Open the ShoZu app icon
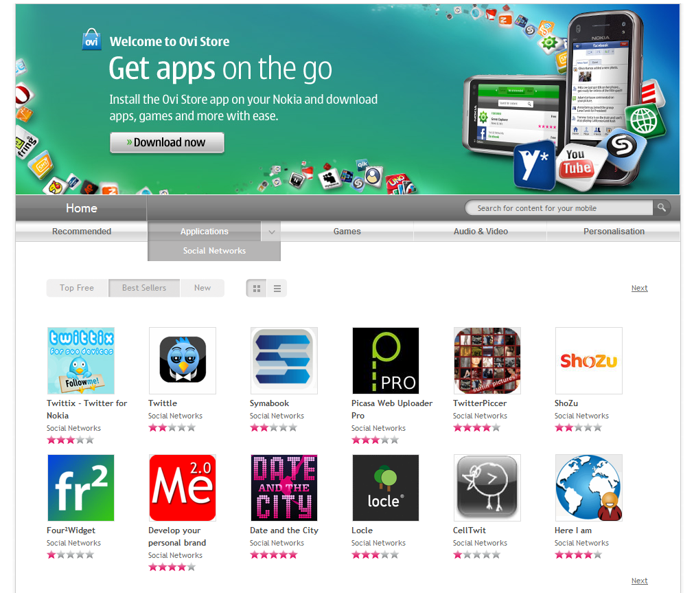694x593 pixels. coord(589,361)
